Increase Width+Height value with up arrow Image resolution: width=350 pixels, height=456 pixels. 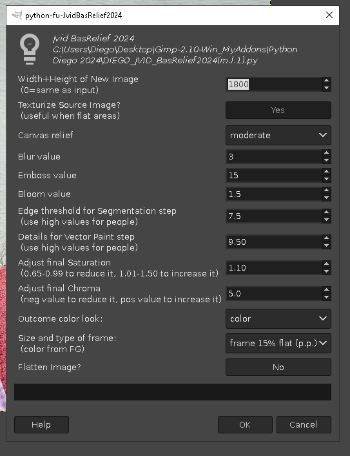(327, 81)
